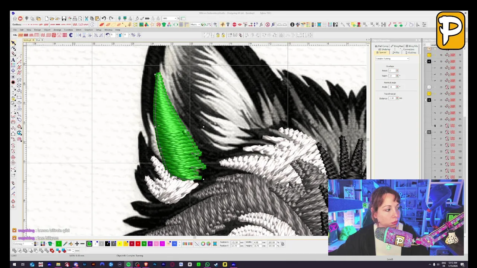This screenshot has height=268, width=477.
Task: Click the Home icon in top toolbar
Action: [15, 19]
